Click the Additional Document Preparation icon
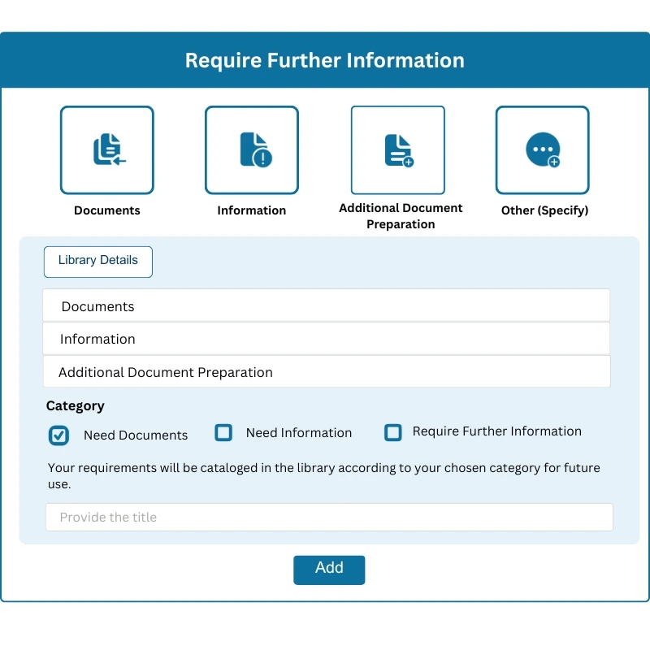The image size is (650, 650). coord(397,149)
